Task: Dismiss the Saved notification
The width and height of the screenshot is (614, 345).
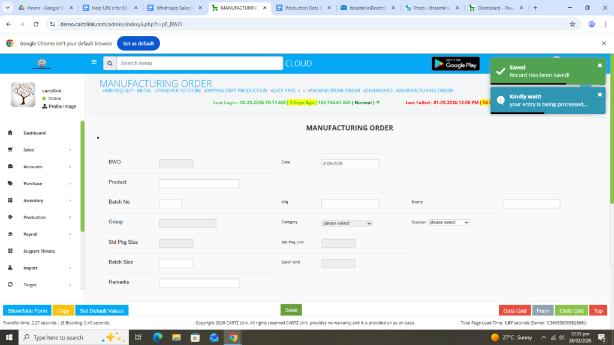Action: [600, 65]
